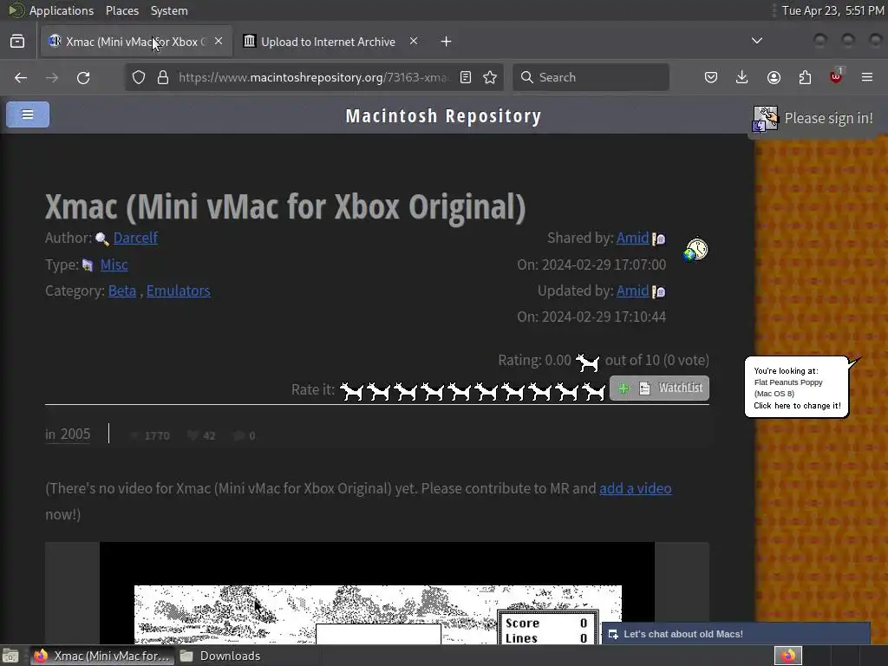This screenshot has width=888, height=666.
Task: Open author Darcelf link
Action: pos(135,238)
